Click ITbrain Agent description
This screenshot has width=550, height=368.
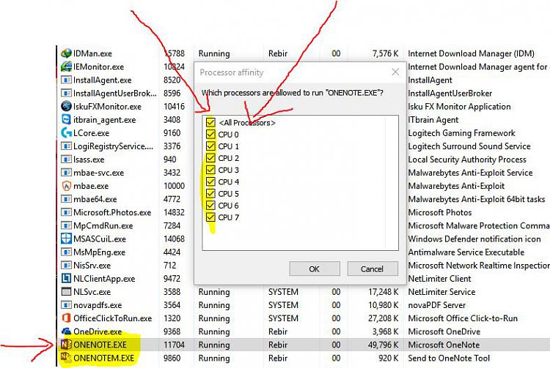433,120
